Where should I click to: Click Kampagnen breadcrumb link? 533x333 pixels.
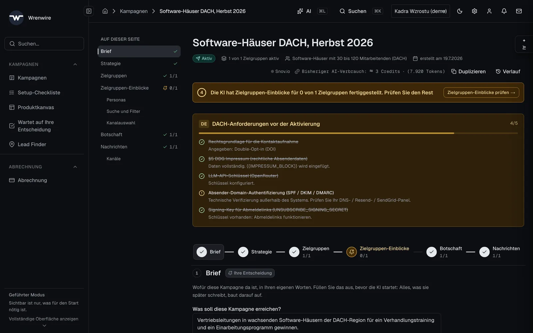tap(134, 11)
